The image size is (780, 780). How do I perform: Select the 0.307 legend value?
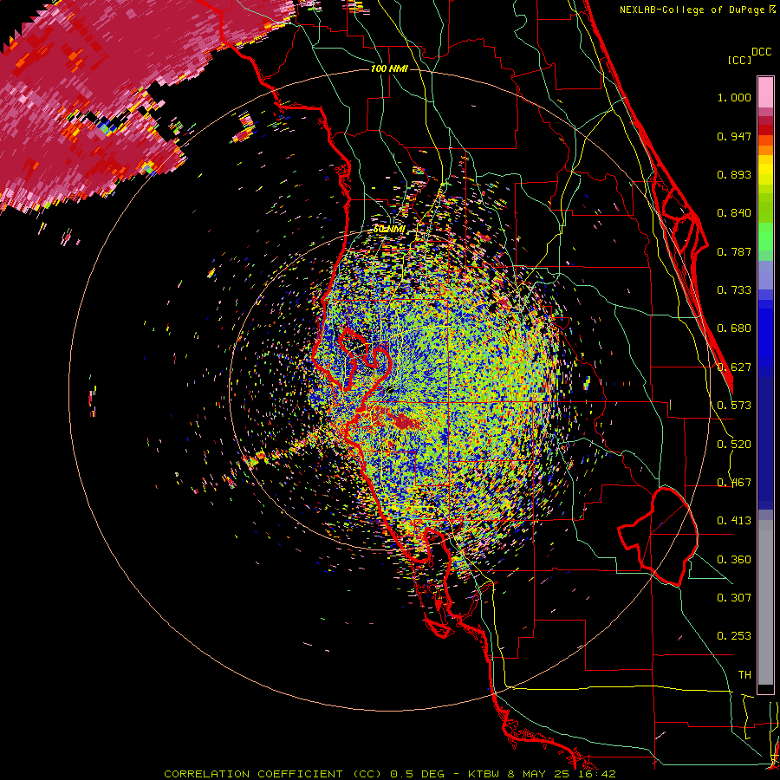(734, 598)
